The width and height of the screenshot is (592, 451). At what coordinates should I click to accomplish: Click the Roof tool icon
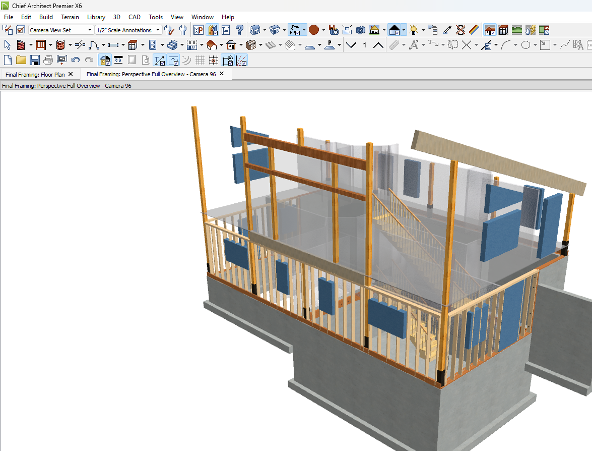pyautogui.click(x=211, y=45)
